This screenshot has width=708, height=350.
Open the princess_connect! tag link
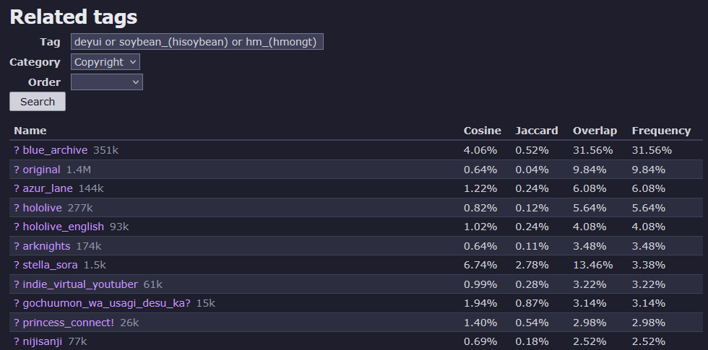click(x=69, y=323)
